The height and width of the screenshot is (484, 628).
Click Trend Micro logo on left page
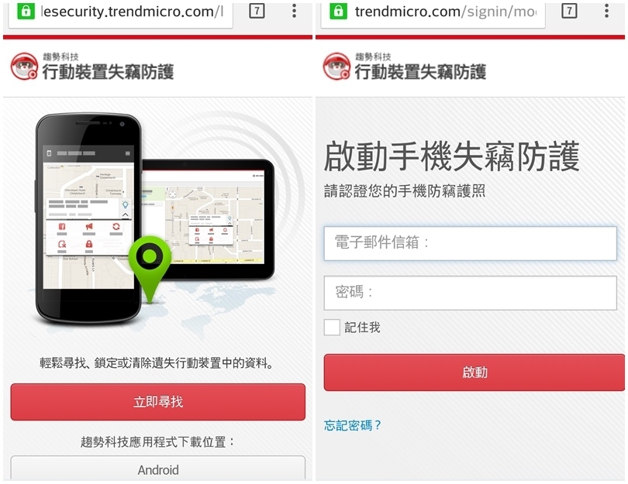click(25, 67)
